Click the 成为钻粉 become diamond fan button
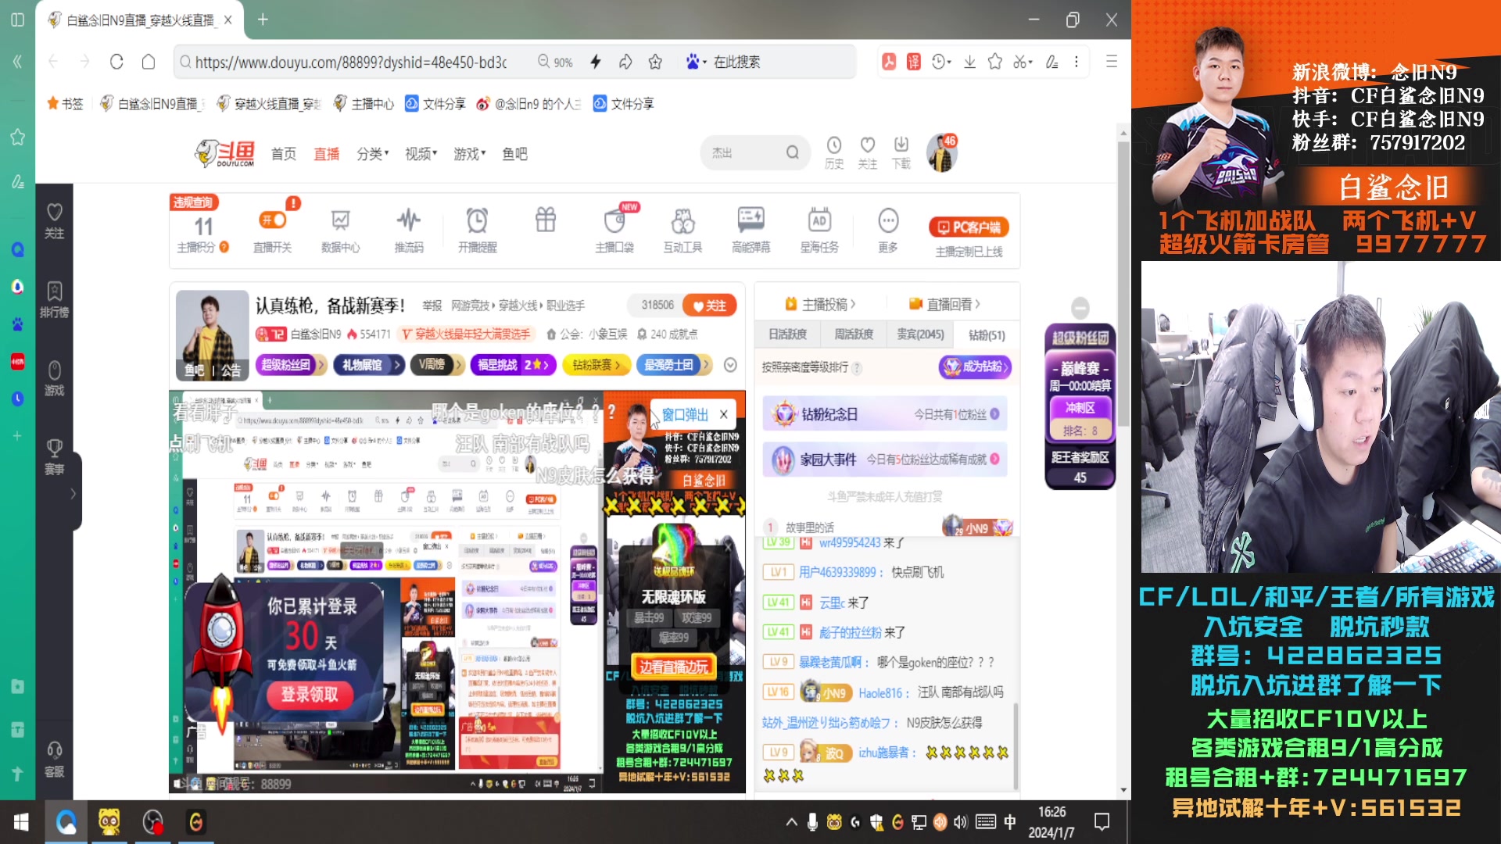Image resolution: width=1501 pixels, height=844 pixels. click(x=976, y=367)
